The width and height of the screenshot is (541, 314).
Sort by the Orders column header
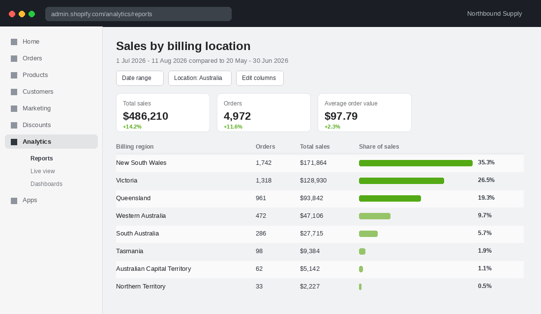[x=265, y=147]
